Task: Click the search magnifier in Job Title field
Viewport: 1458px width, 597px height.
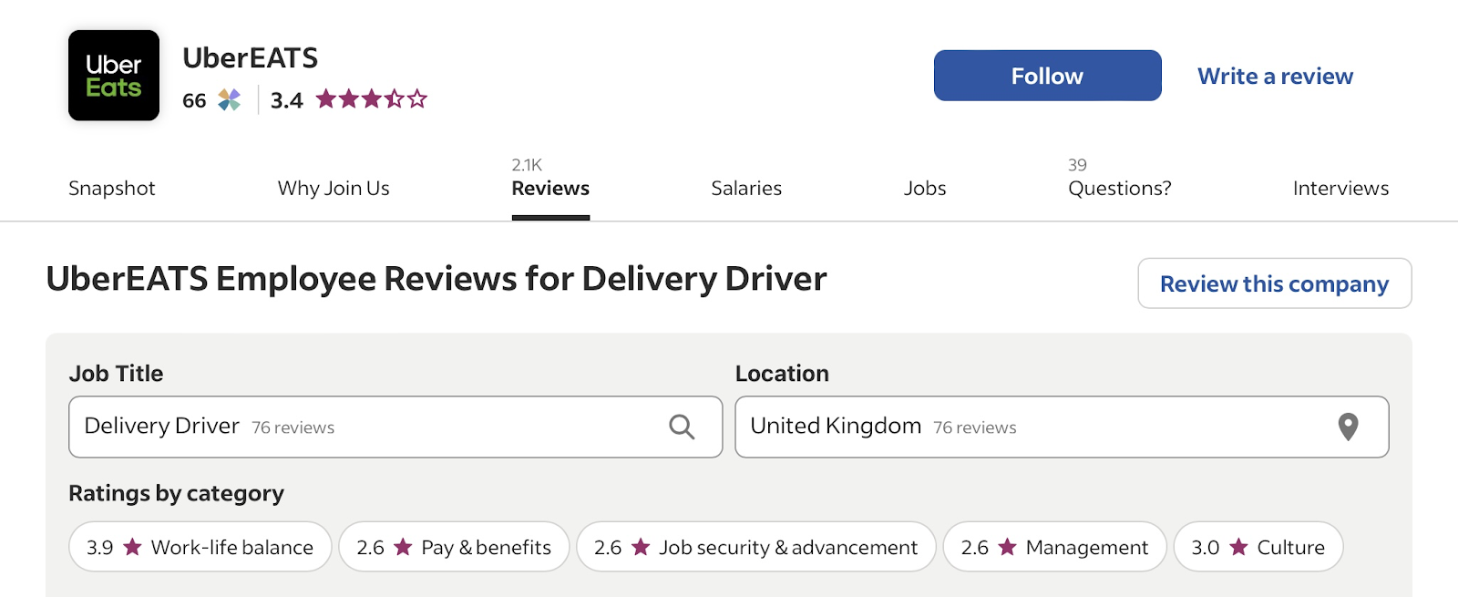Action: (x=682, y=427)
